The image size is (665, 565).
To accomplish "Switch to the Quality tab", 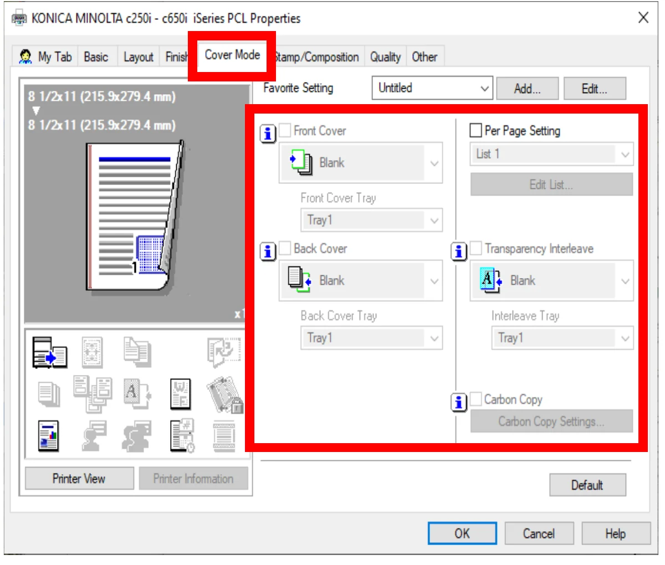I will [385, 57].
